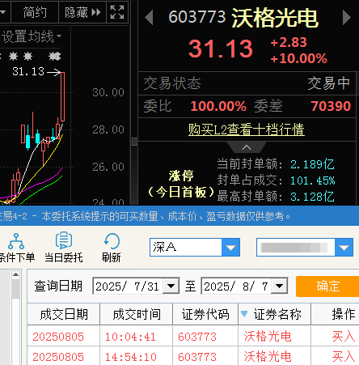This screenshot has height=365, width=359.
Task: Expand the 深A market dropdown
Action: click(230, 247)
